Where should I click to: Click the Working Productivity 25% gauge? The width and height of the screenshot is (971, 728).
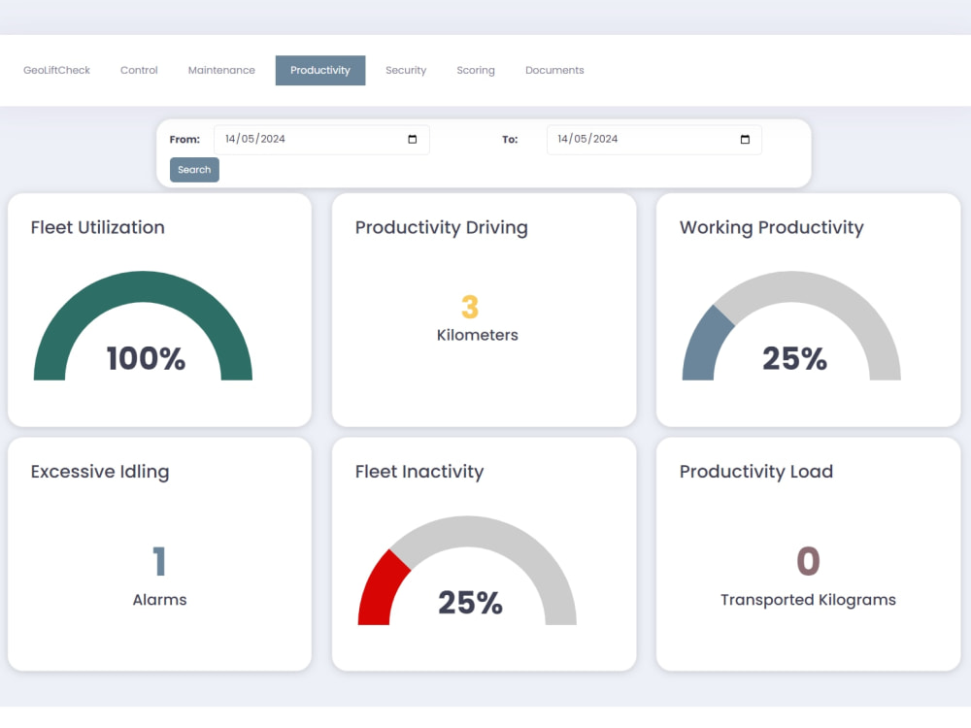(x=791, y=325)
